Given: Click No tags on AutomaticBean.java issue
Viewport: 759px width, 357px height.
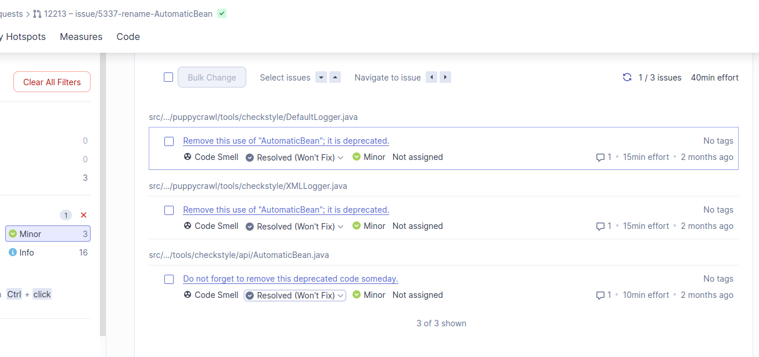Looking at the screenshot, I should click(718, 279).
